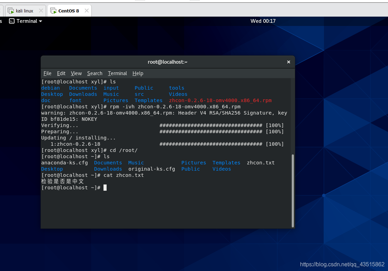
Task: Click the clock showing Wed 00:17
Action: coord(263,21)
